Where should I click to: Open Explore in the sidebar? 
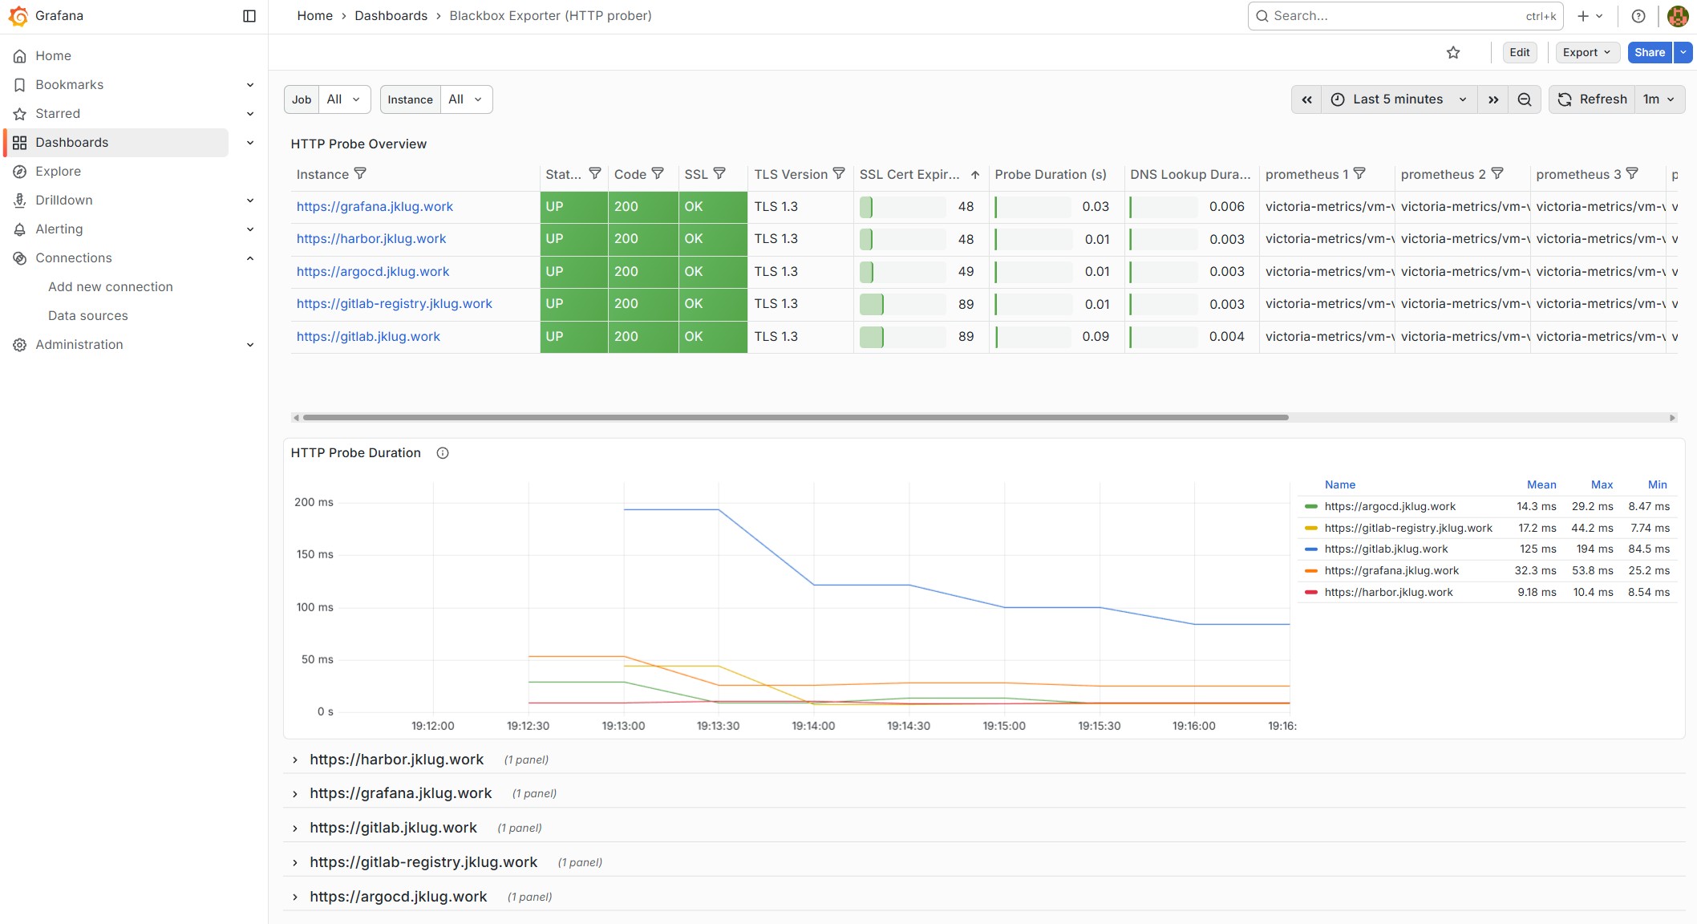[x=58, y=172]
